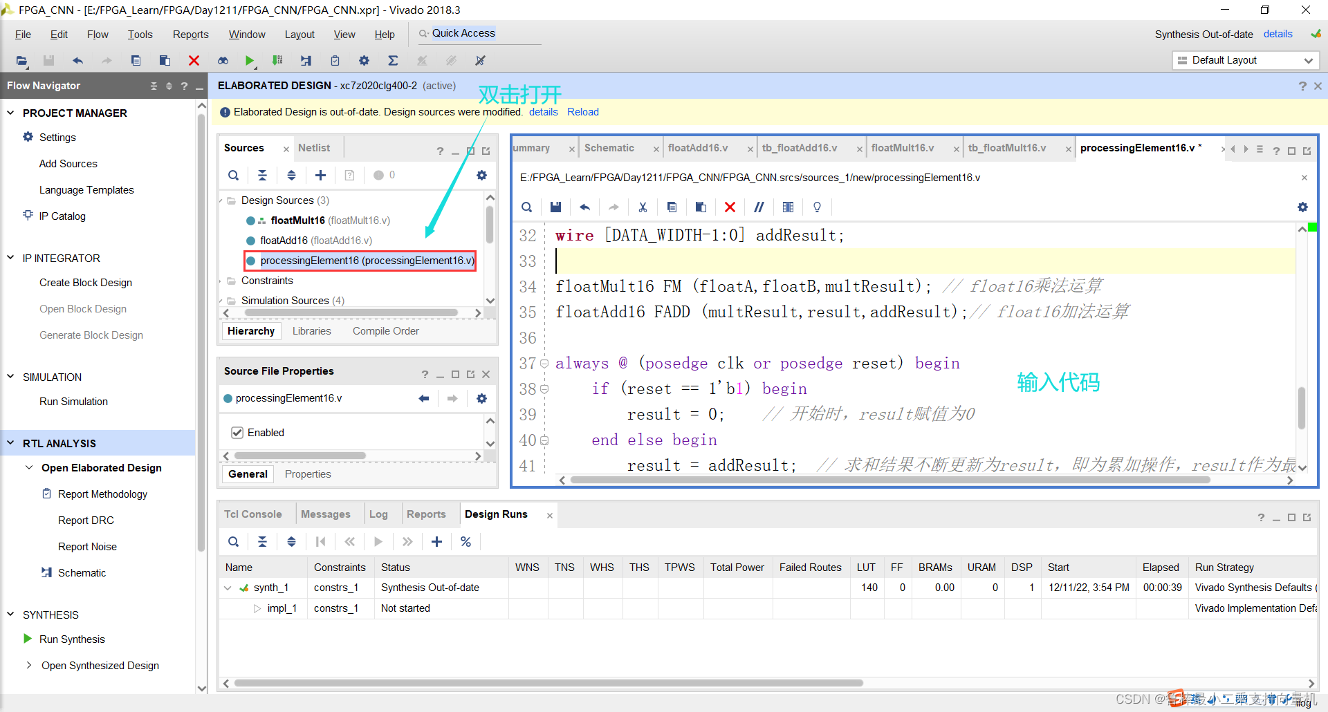Screen dimensions: 1328x712
Task: Go to previous object in Source File Properties
Action: pos(424,399)
